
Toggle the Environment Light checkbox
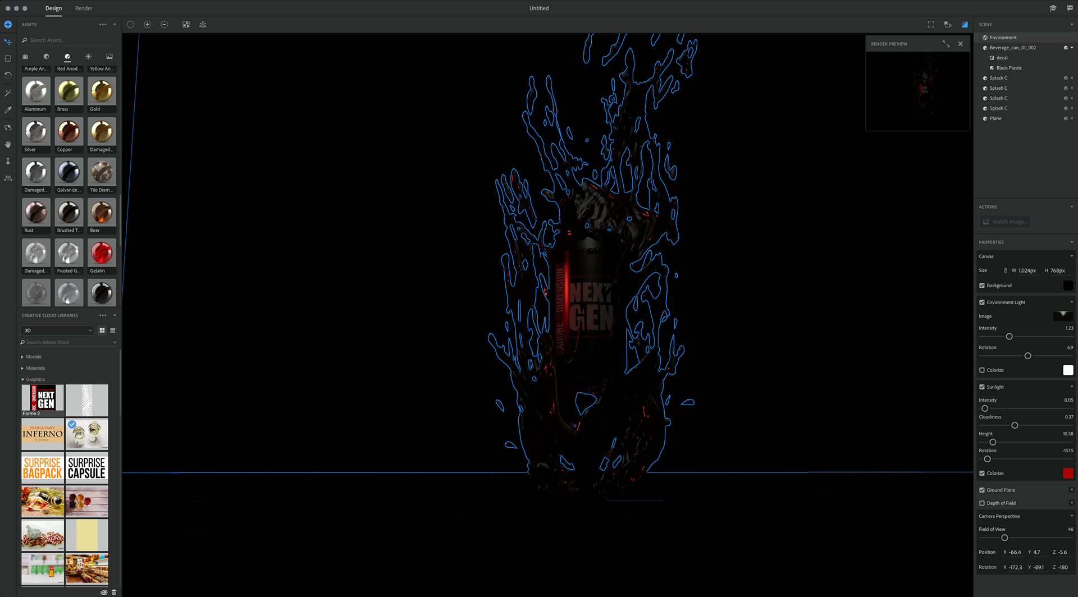coord(982,302)
